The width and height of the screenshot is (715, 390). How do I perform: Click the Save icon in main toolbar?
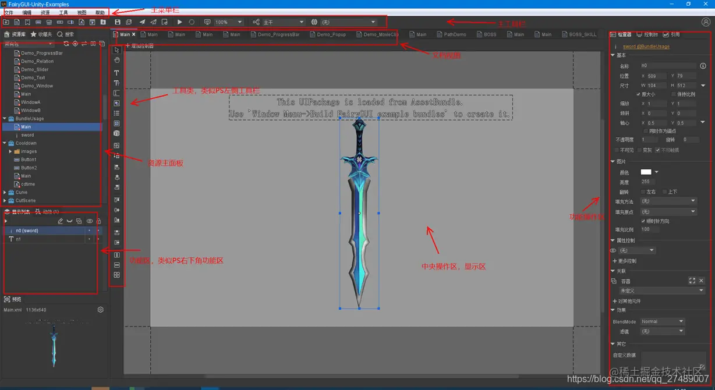click(118, 22)
